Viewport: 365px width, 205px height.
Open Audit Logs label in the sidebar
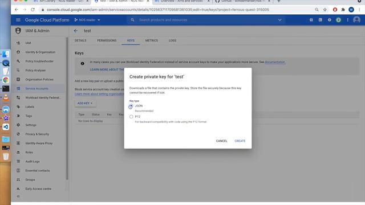33,161
